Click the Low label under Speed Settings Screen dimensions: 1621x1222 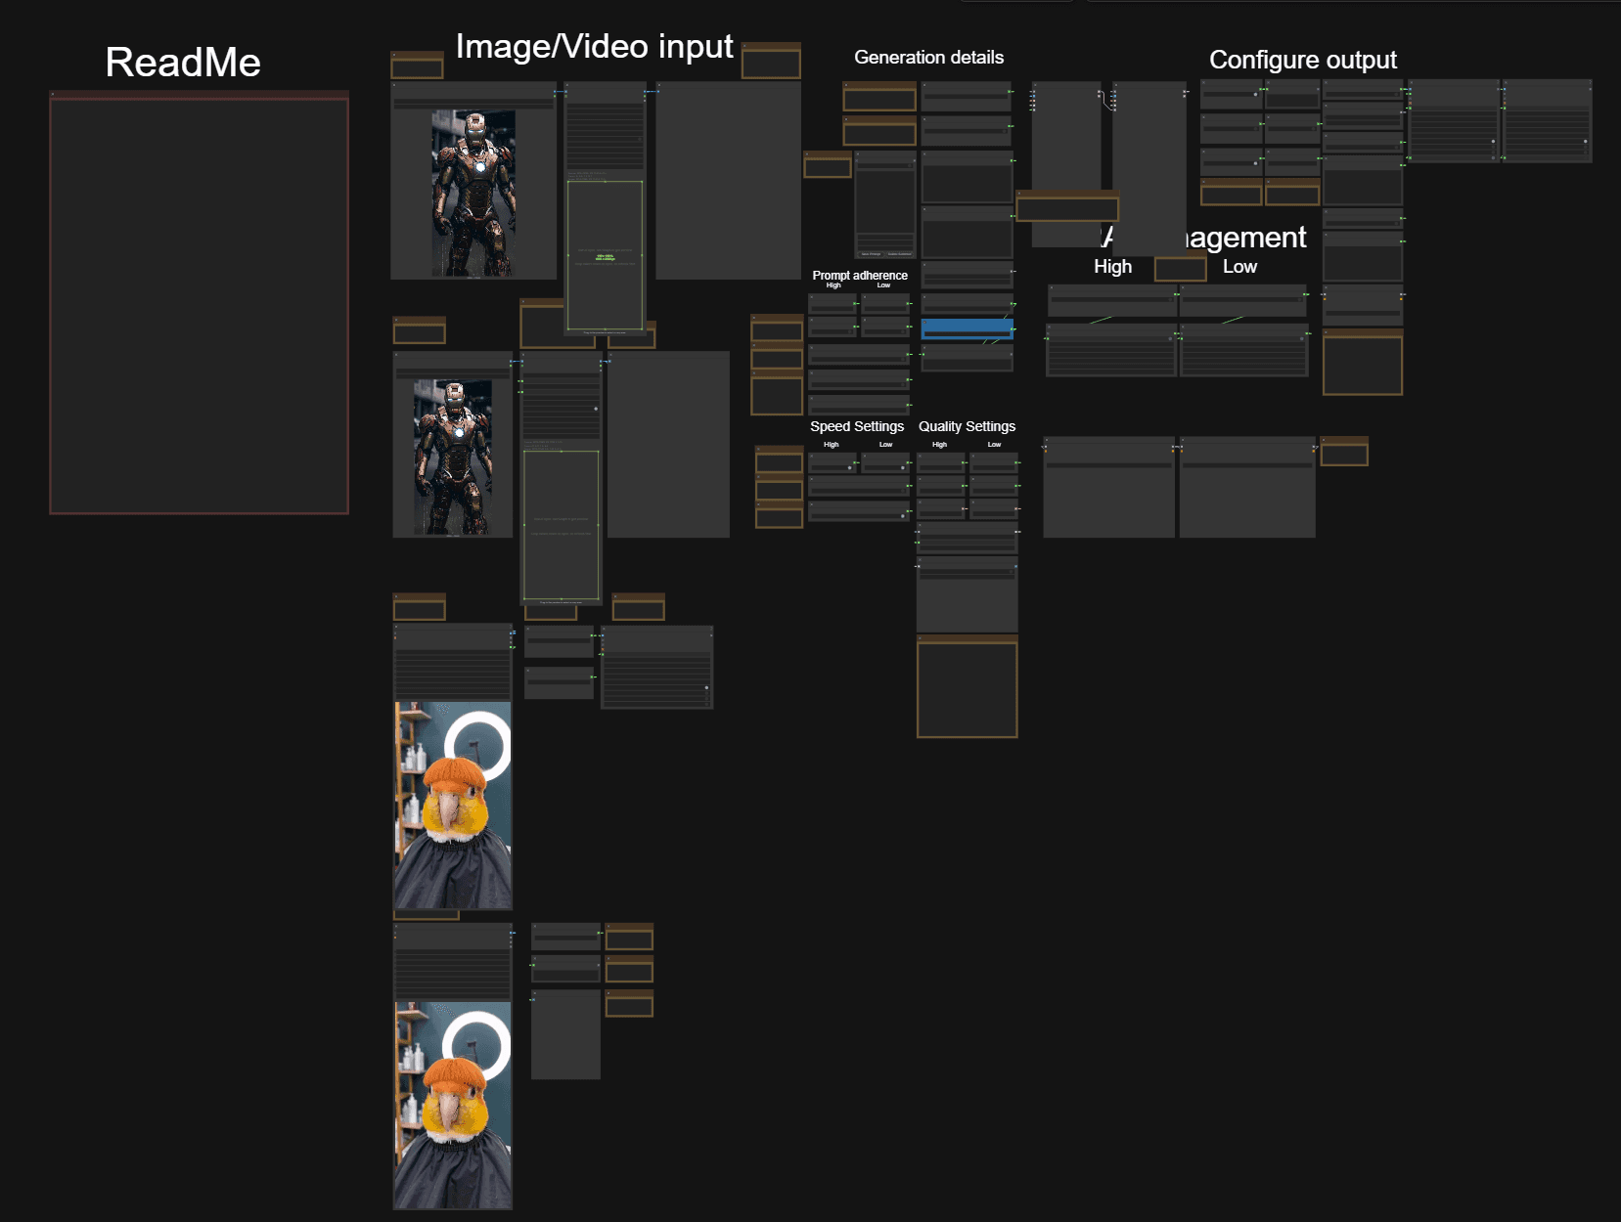pyautogui.click(x=885, y=445)
